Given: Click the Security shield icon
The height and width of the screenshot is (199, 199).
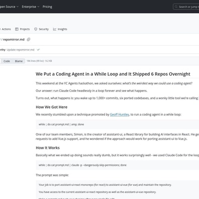Looking at the screenshot, I should [36, 29].
